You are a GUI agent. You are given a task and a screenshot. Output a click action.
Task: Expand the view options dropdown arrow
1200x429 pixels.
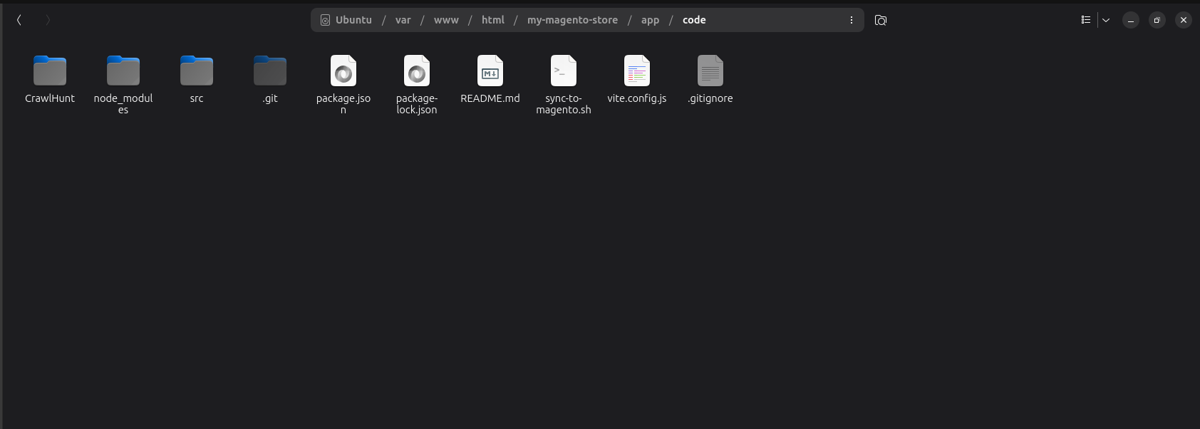1106,20
